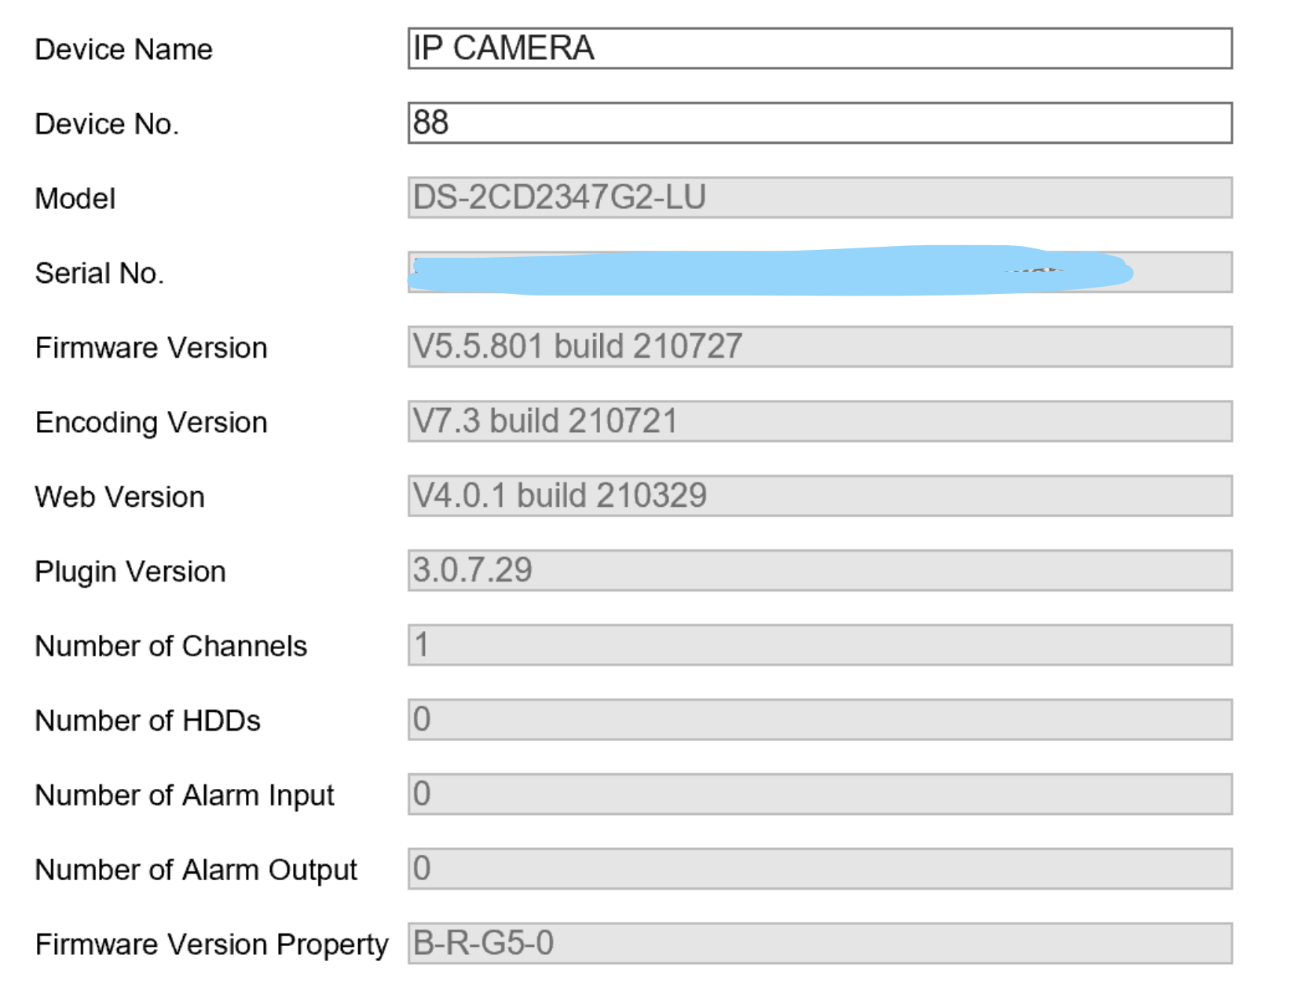Click the Number of Alarm Output field
This screenshot has height=998, width=1296.
(x=819, y=869)
